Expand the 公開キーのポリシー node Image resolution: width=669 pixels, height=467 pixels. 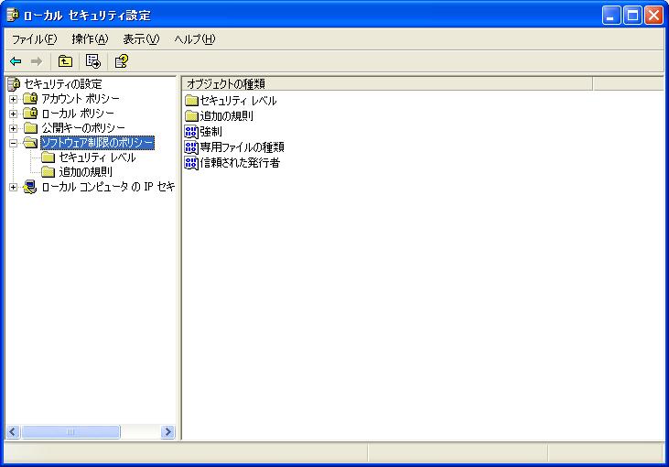(x=13, y=128)
